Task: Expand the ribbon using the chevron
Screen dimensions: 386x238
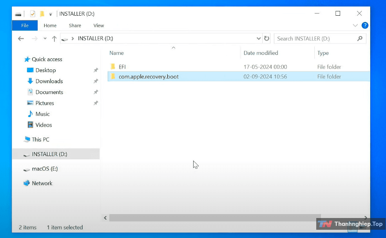Action: (x=355, y=25)
